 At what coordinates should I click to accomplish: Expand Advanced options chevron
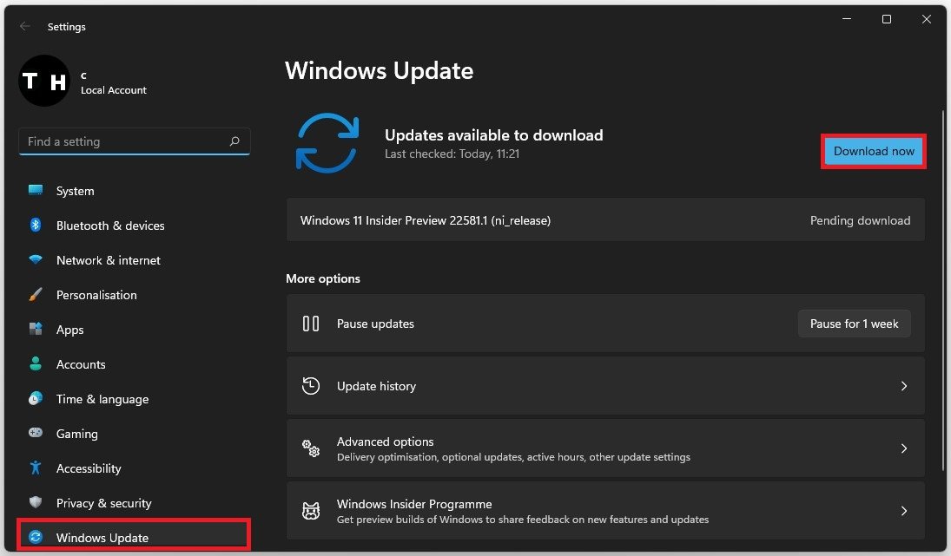(904, 448)
